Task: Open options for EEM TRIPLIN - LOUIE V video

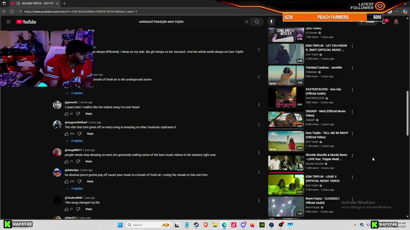Action: coord(352,177)
